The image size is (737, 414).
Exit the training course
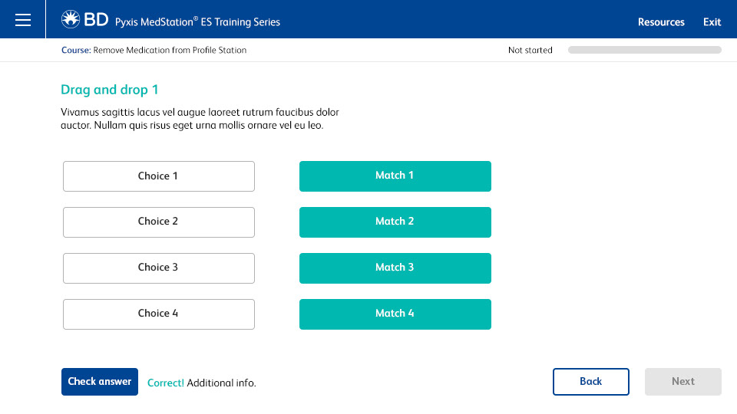point(712,22)
